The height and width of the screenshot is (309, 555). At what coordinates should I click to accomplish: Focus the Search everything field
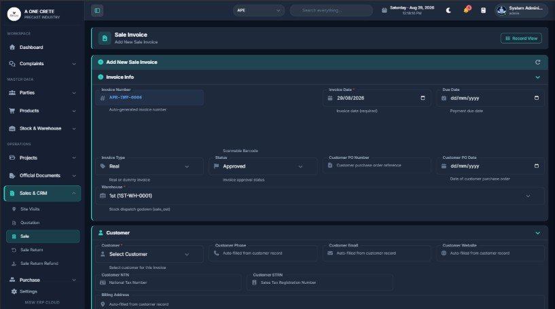pos(332,10)
